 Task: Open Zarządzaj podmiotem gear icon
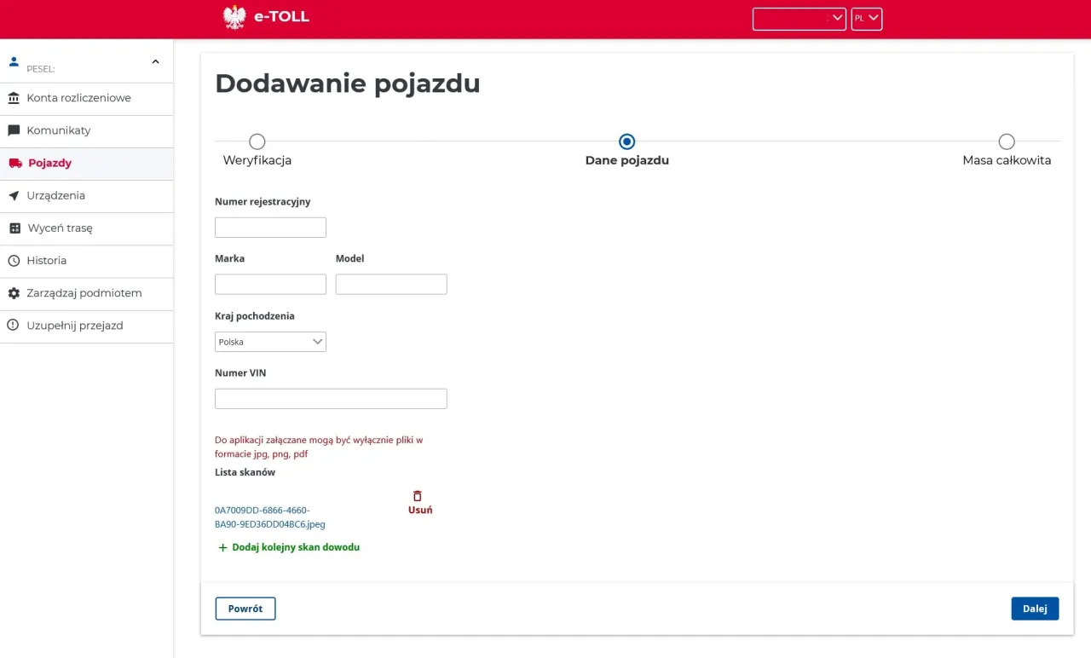13,293
